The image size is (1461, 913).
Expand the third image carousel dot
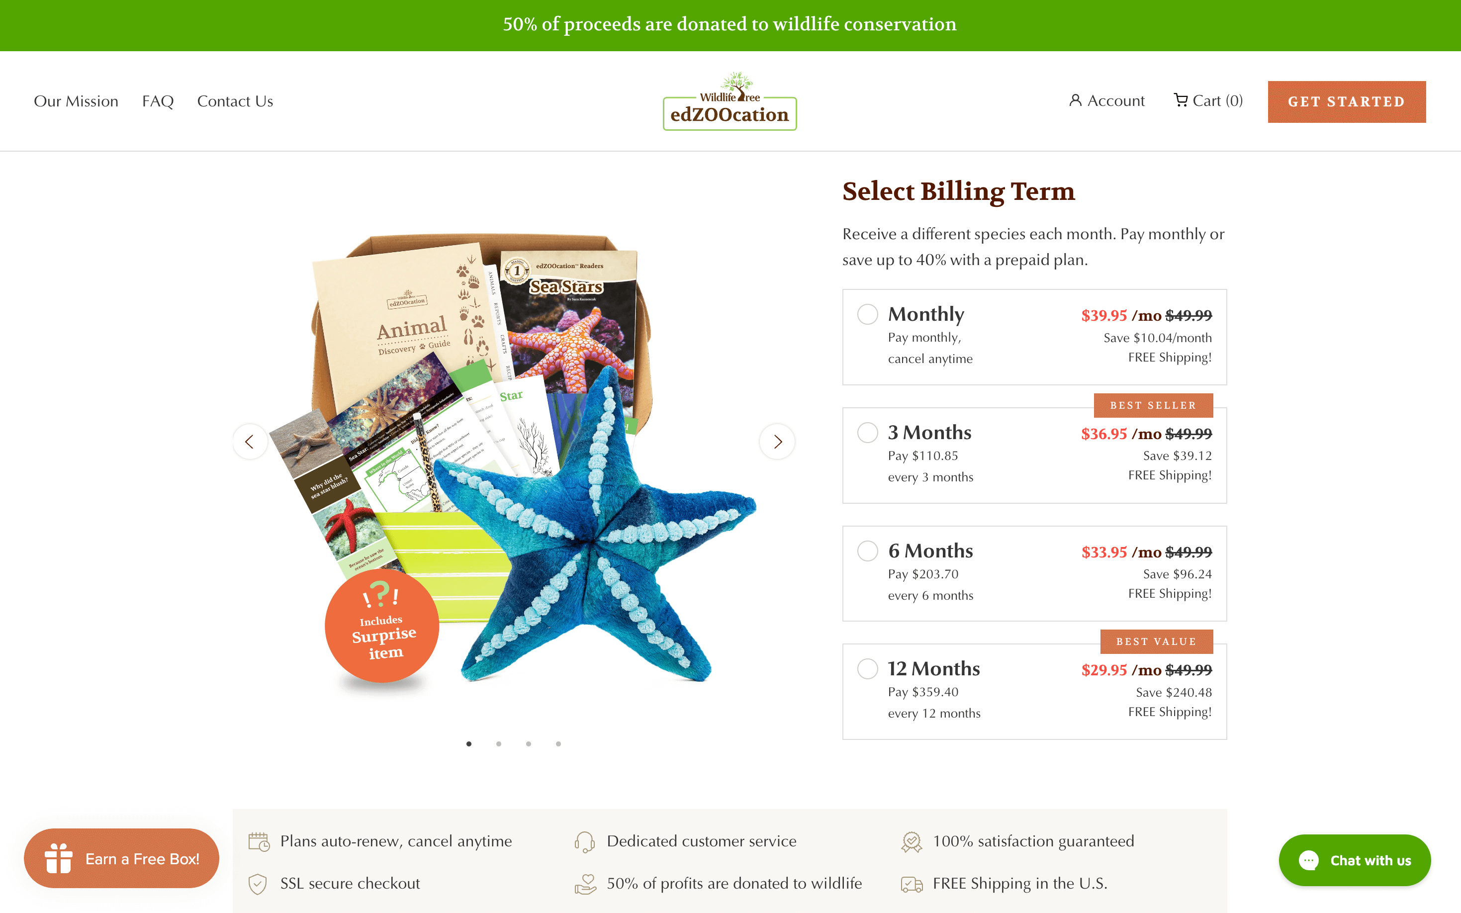pos(529,743)
